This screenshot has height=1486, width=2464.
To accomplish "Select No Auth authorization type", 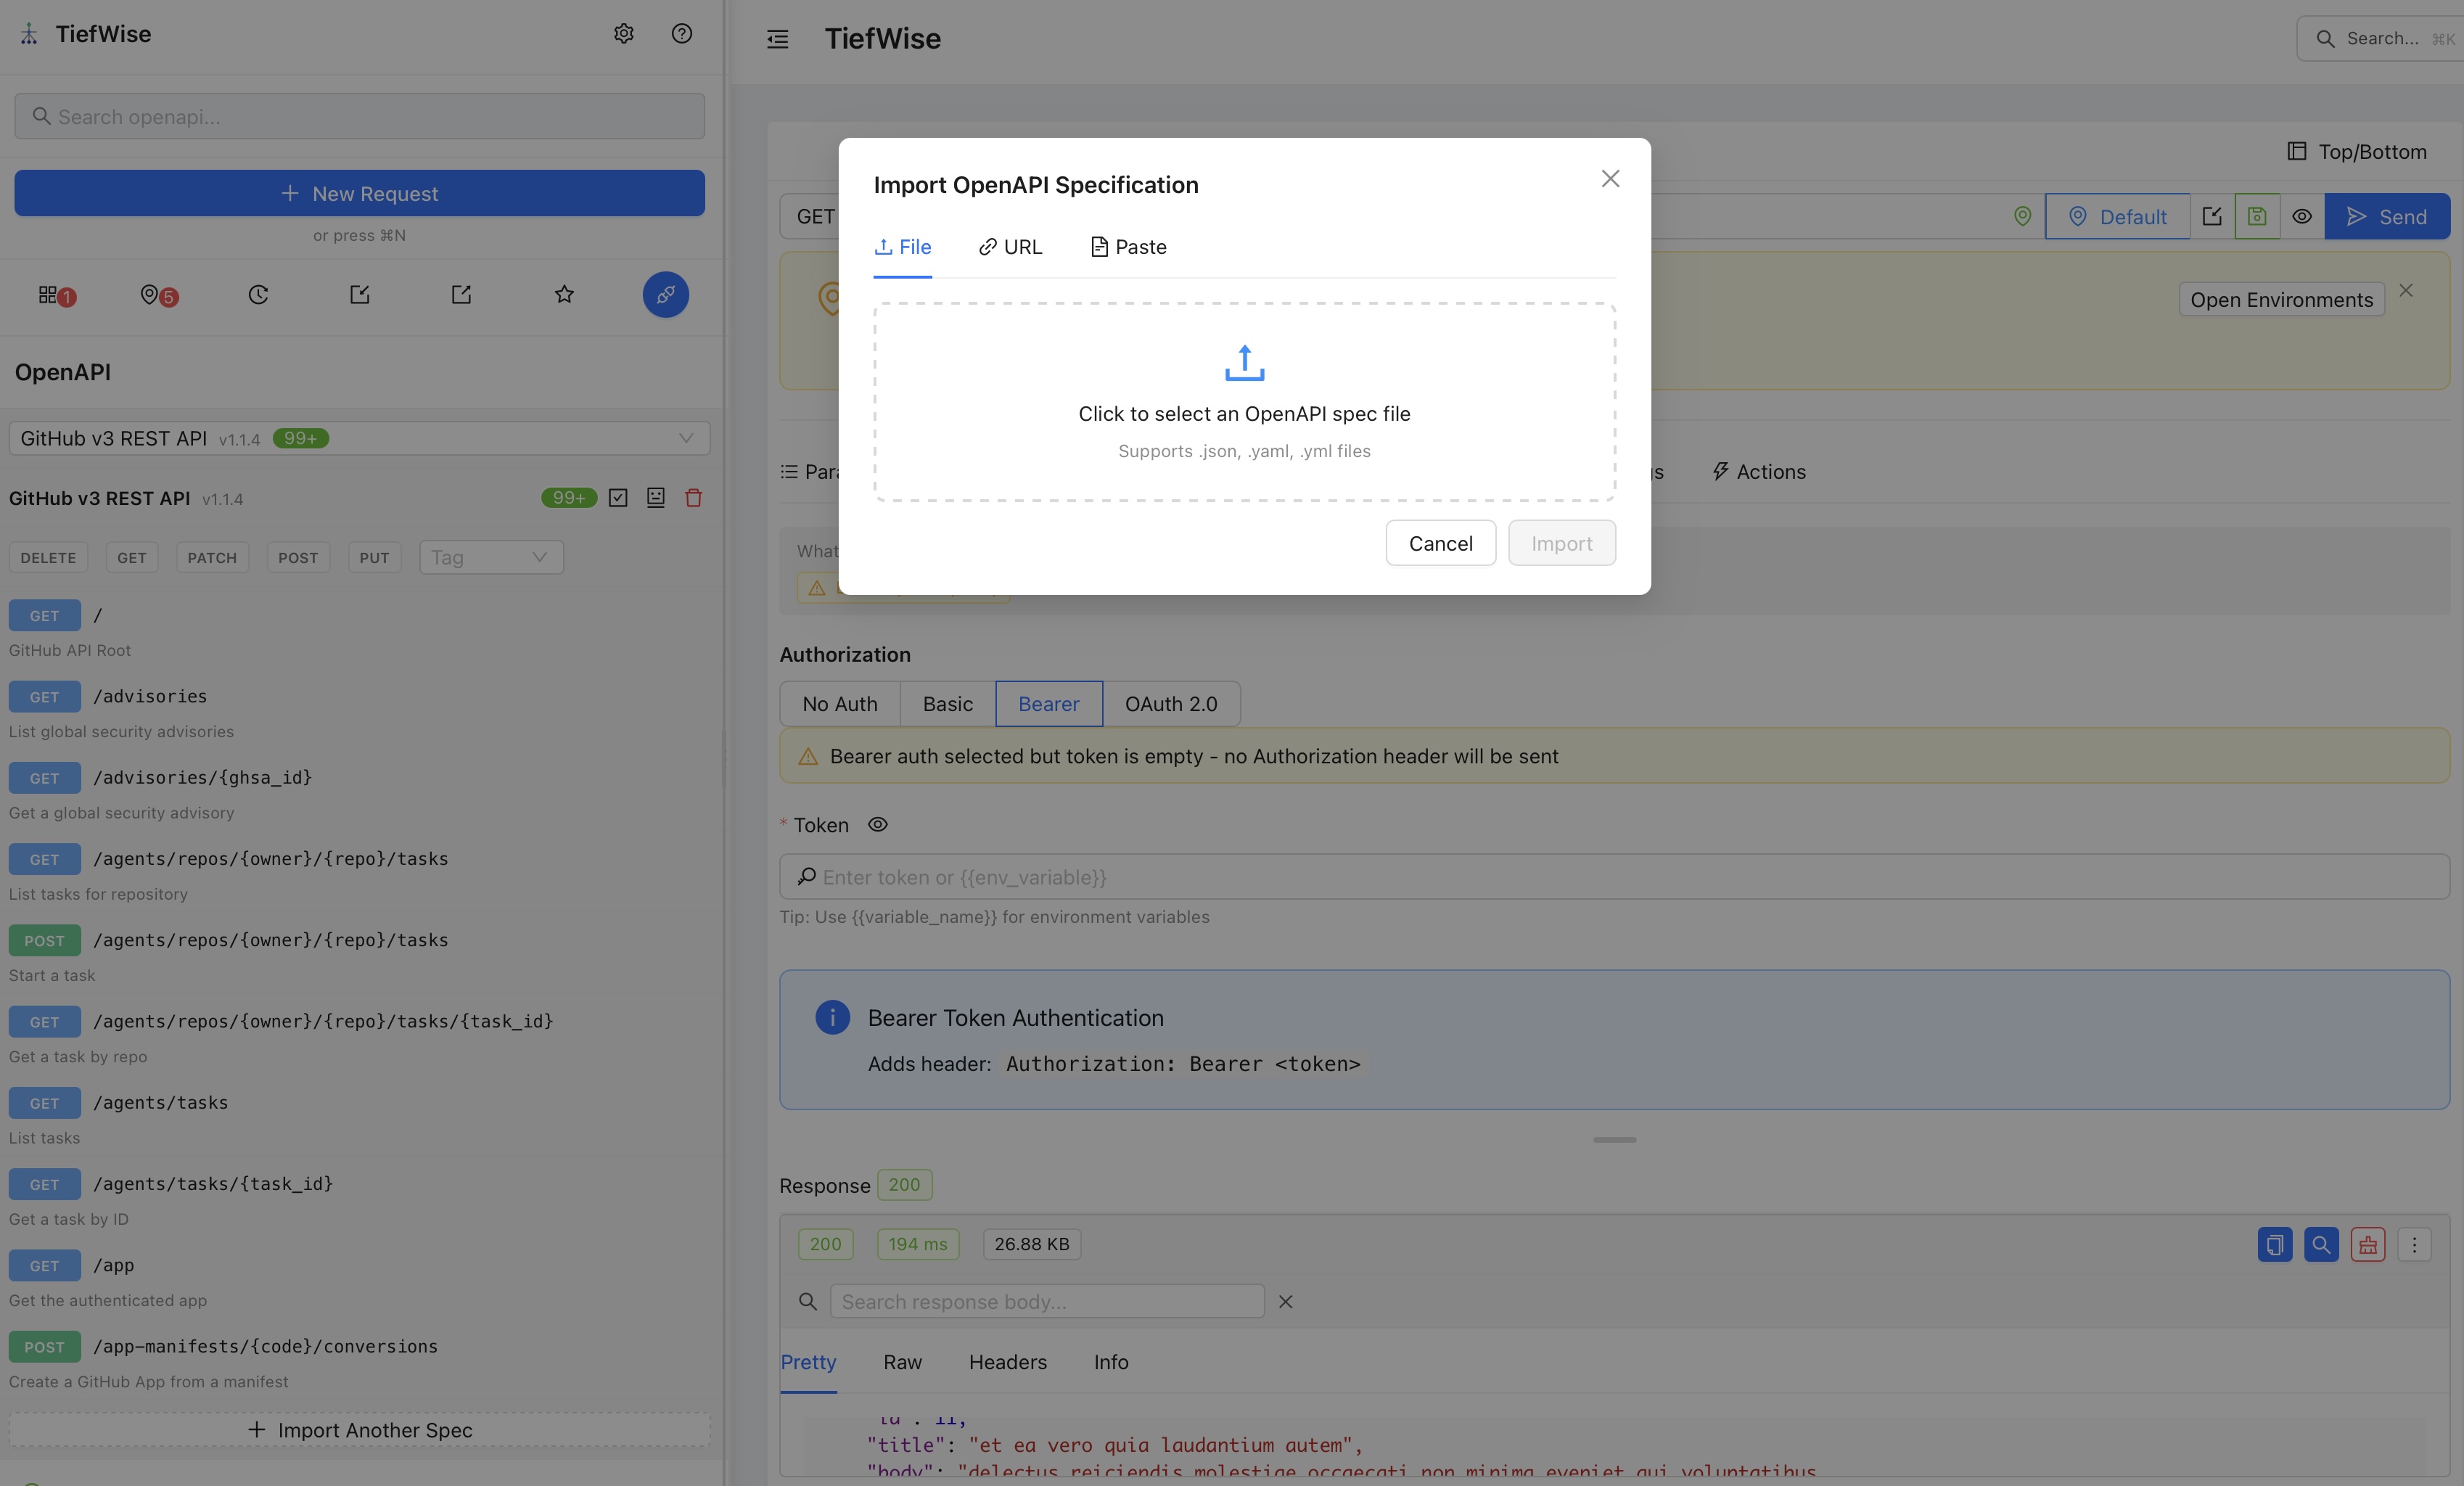I will point(839,704).
